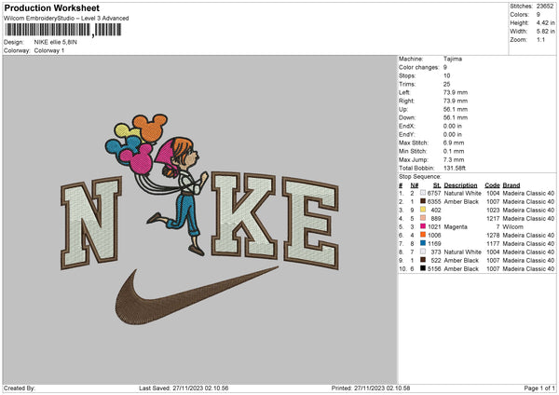The height and width of the screenshot is (395, 559).
Task: Select the Right label in machine details
Action: (x=406, y=101)
